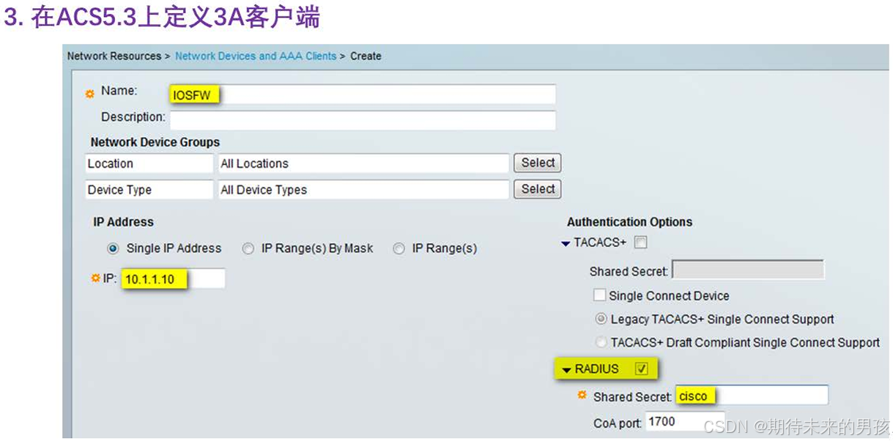Click the Network Device Groups heading
This screenshot has width=893, height=441.
[x=155, y=142]
